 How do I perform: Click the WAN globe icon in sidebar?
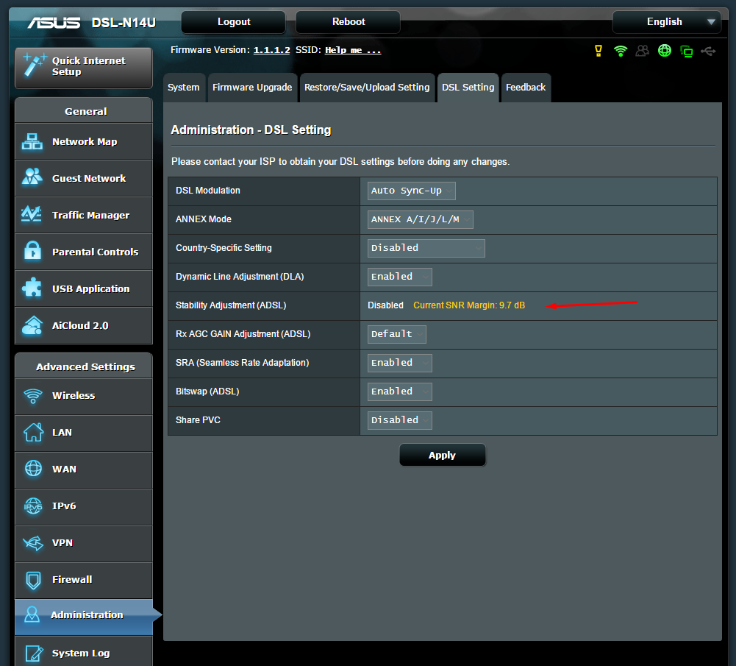point(33,468)
